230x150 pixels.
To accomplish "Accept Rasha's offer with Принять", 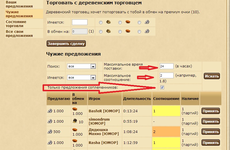I will pyautogui.click(x=211, y=143).
